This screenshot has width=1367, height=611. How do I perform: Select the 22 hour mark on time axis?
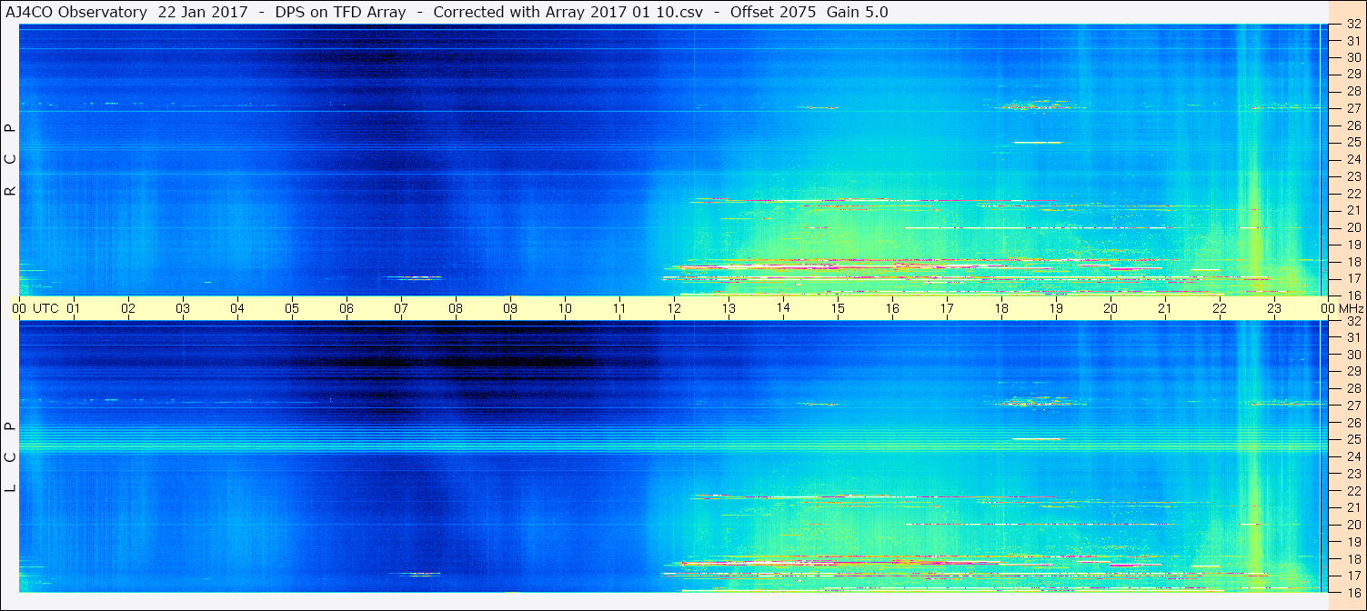point(1220,308)
